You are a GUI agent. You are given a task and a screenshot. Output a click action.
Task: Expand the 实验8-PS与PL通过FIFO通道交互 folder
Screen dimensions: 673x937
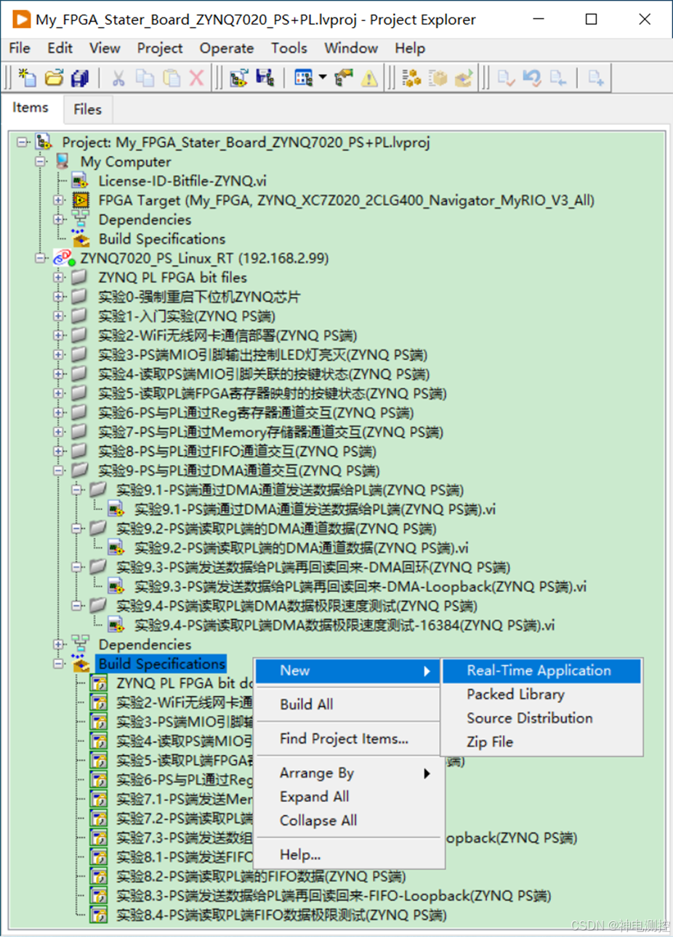click(x=58, y=451)
